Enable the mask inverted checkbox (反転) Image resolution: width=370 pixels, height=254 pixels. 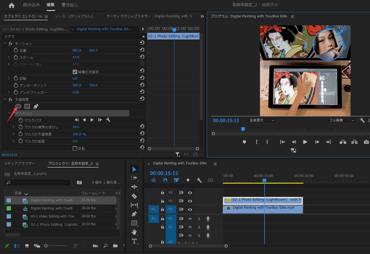click(75, 148)
